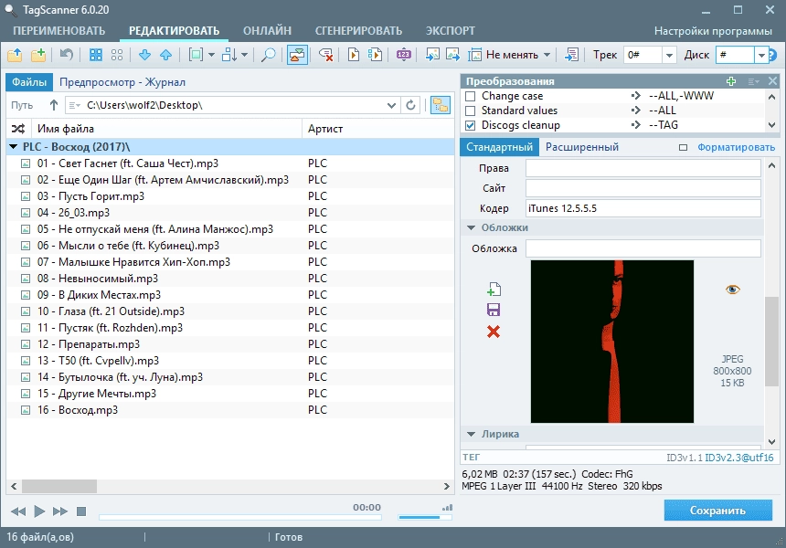786x548 pixels.
Task: Collapse the Обложки section
Action: click(471, 228)
